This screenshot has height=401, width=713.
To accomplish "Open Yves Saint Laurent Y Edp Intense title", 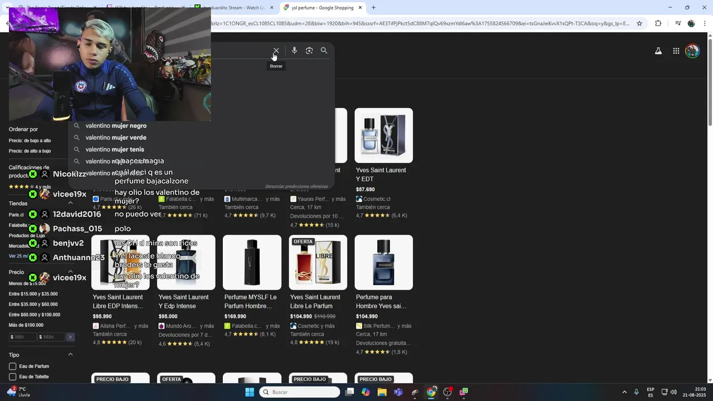I will (x=183, y=302).
